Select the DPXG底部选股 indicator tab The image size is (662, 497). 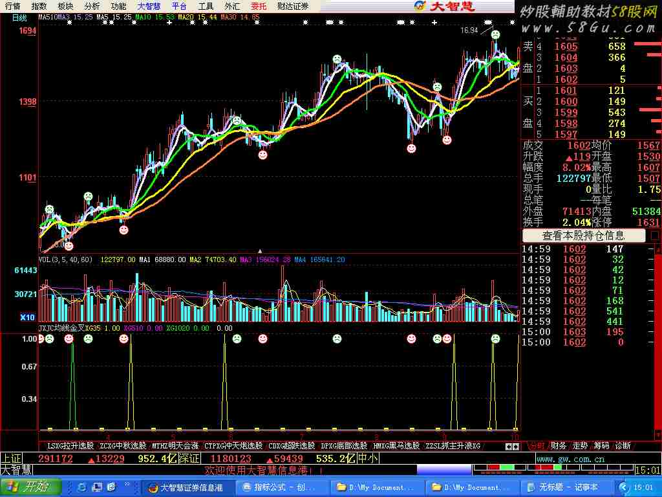tap(344, 446)
